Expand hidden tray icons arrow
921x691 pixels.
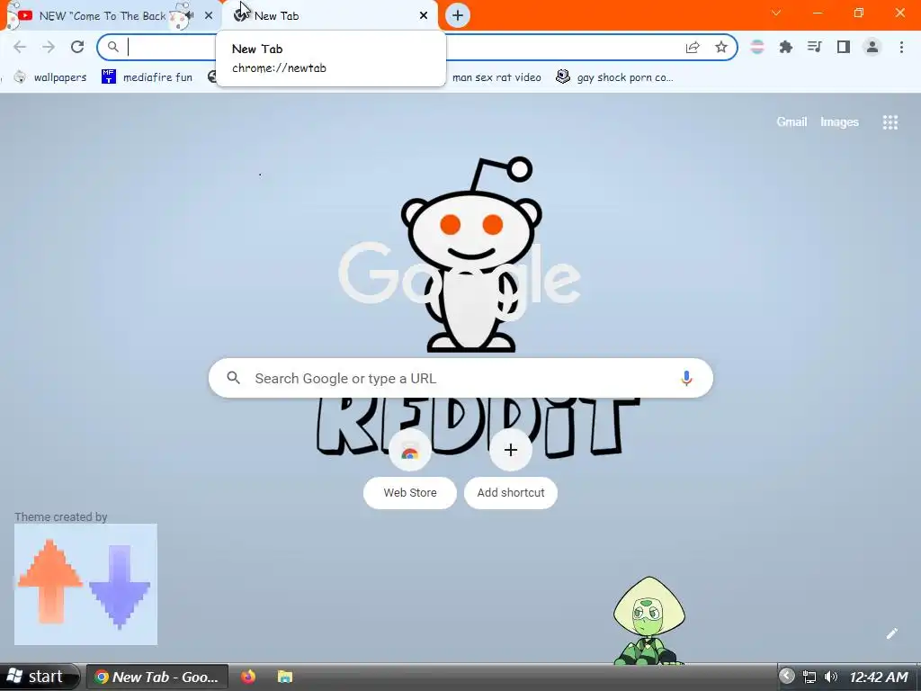coord(786,677)
